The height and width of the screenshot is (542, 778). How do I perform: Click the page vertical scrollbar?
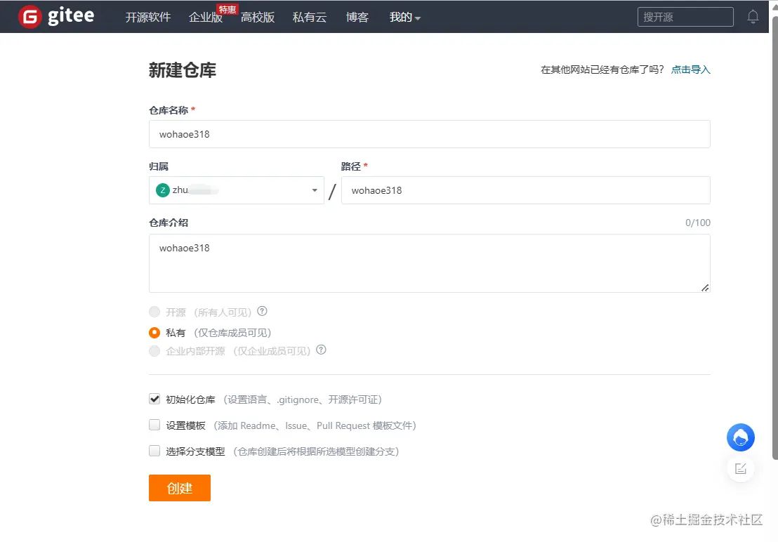[774, 238]
